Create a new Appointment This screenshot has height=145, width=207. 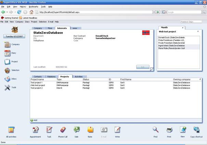(35, 130)
